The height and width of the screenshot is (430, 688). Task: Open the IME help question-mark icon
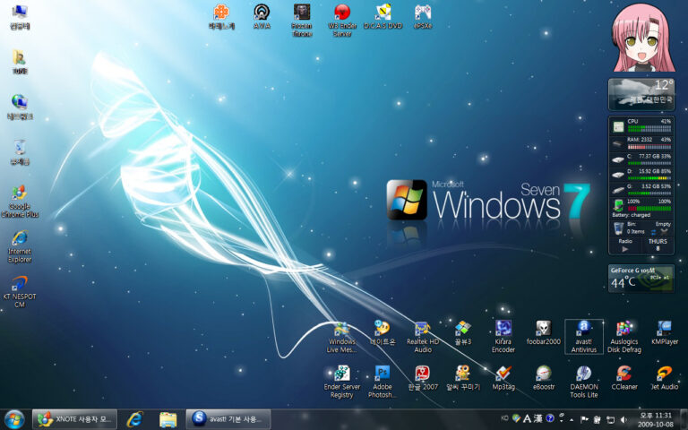tap(549, 418)
